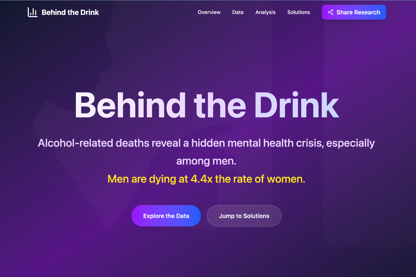The width and height of the screenshot is (416, 277).
Task: Click the large Behind the Drink hero title
Action: click(207, 105)
